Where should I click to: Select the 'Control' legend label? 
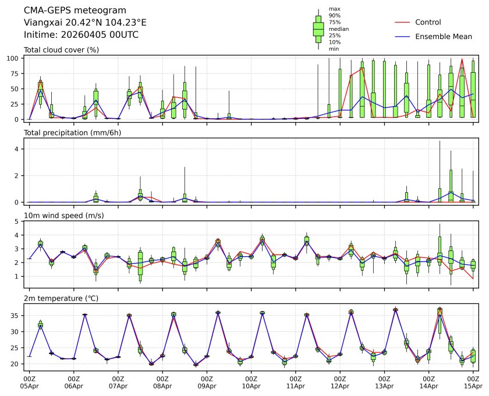click(x=428, y=22)
